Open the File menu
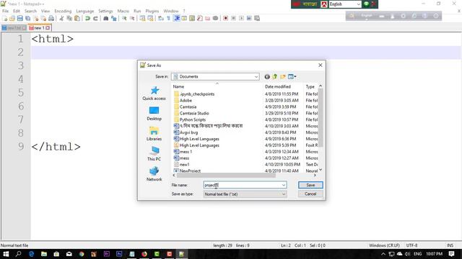The image size is (462, 259). click(x=5, y=11)
